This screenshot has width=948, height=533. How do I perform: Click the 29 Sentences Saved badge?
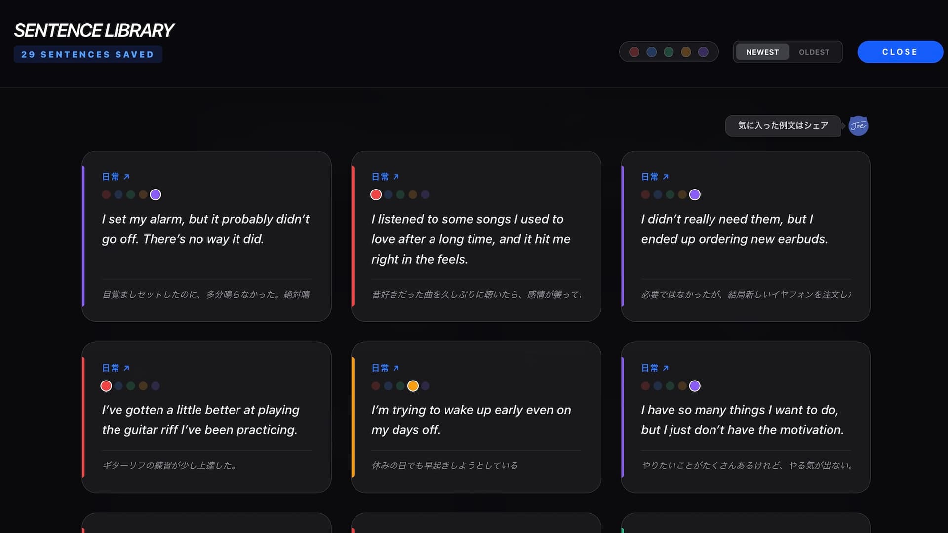88,54
